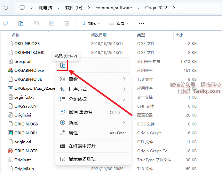Expand chevron after 此电脑 in address bar

[x=59, y=8]
